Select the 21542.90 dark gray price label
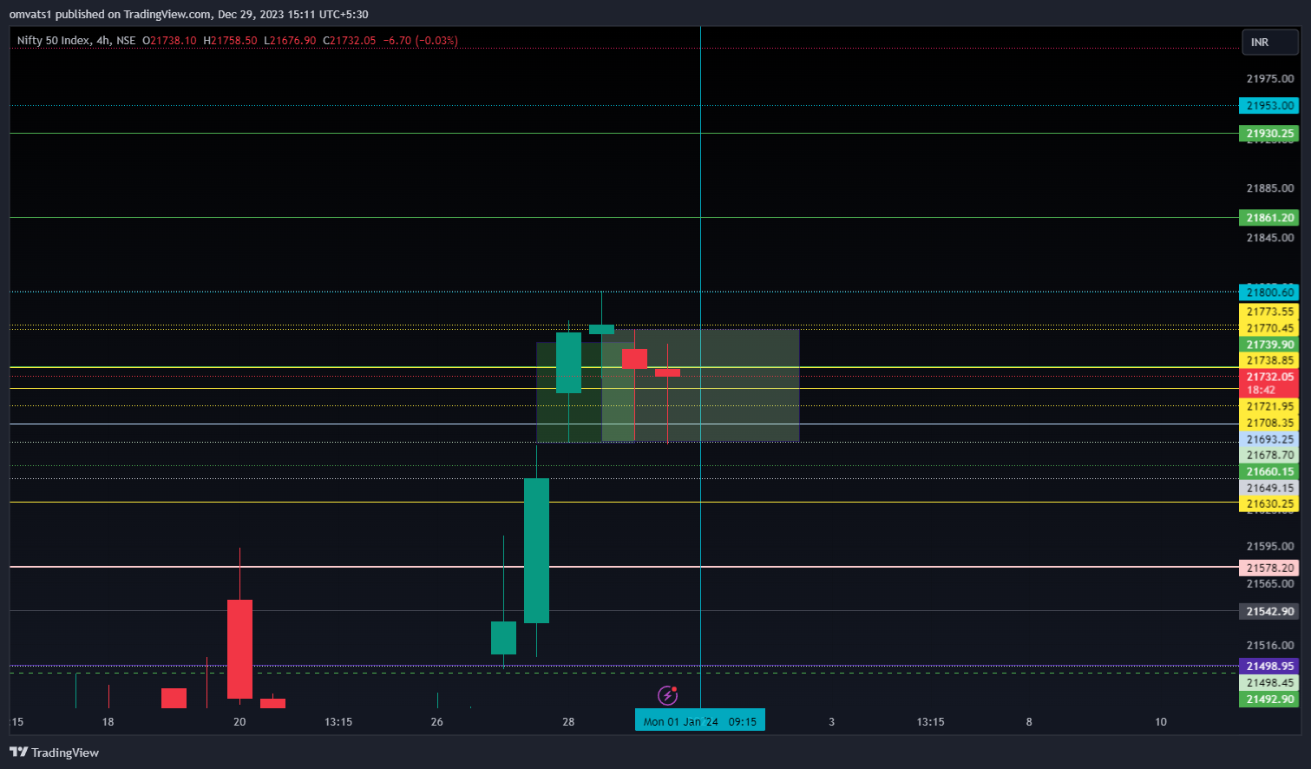The height and width of the screenshot is (769, 1311). point(1268,612)
